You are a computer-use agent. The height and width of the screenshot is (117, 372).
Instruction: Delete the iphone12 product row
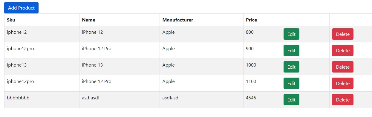(x=343, y=34)
